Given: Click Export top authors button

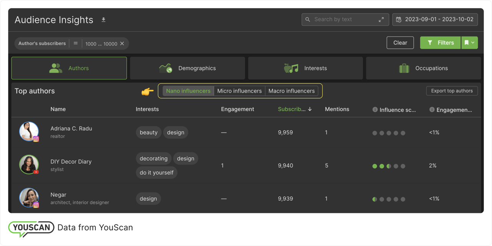Looking at the screenshot, I should pos(452,91).
